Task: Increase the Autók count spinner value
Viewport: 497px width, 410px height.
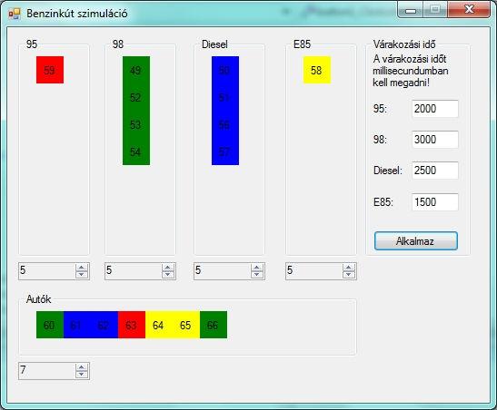Action: pyautogui.click(x=82, y=367)
